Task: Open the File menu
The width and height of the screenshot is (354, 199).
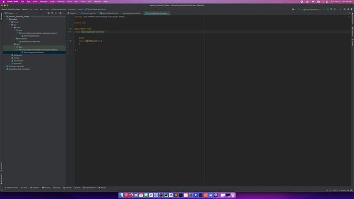Action: coord(22,2)
